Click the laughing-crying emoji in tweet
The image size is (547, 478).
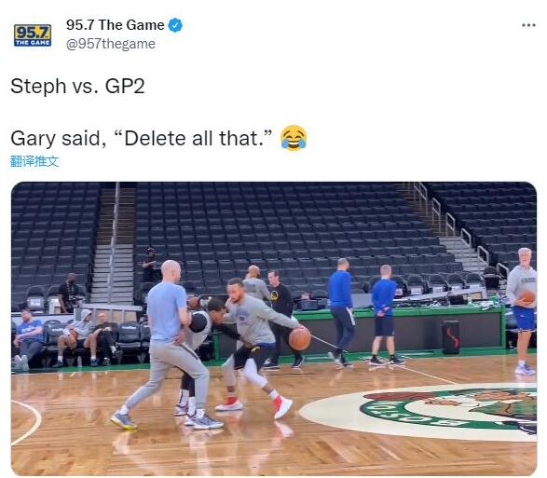(x=294, y=138)
